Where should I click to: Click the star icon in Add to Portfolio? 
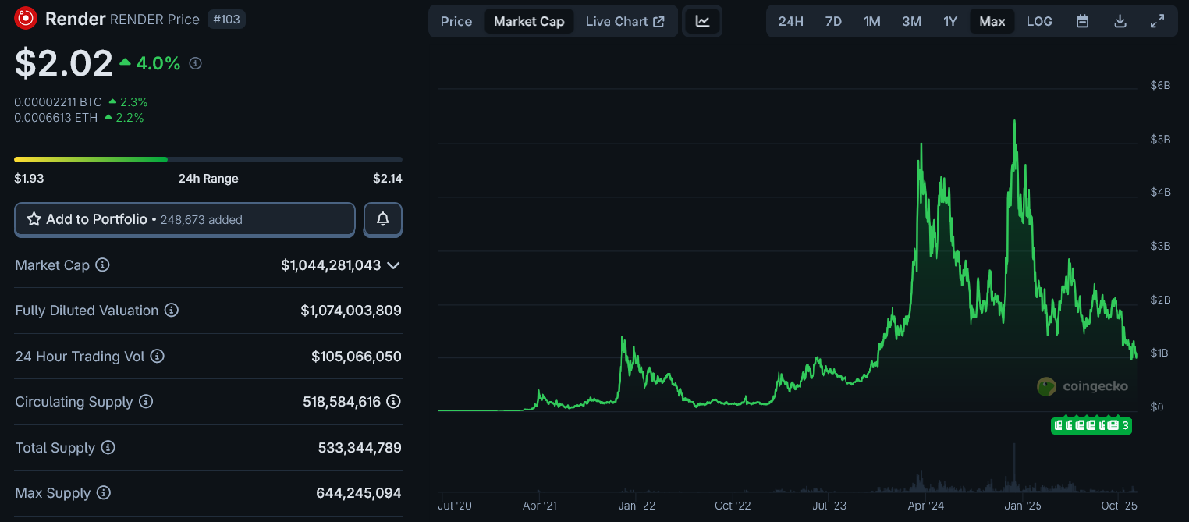pos(34,219)
